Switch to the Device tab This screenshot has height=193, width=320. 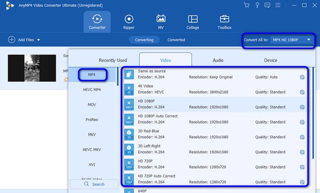tap(271, 60)
